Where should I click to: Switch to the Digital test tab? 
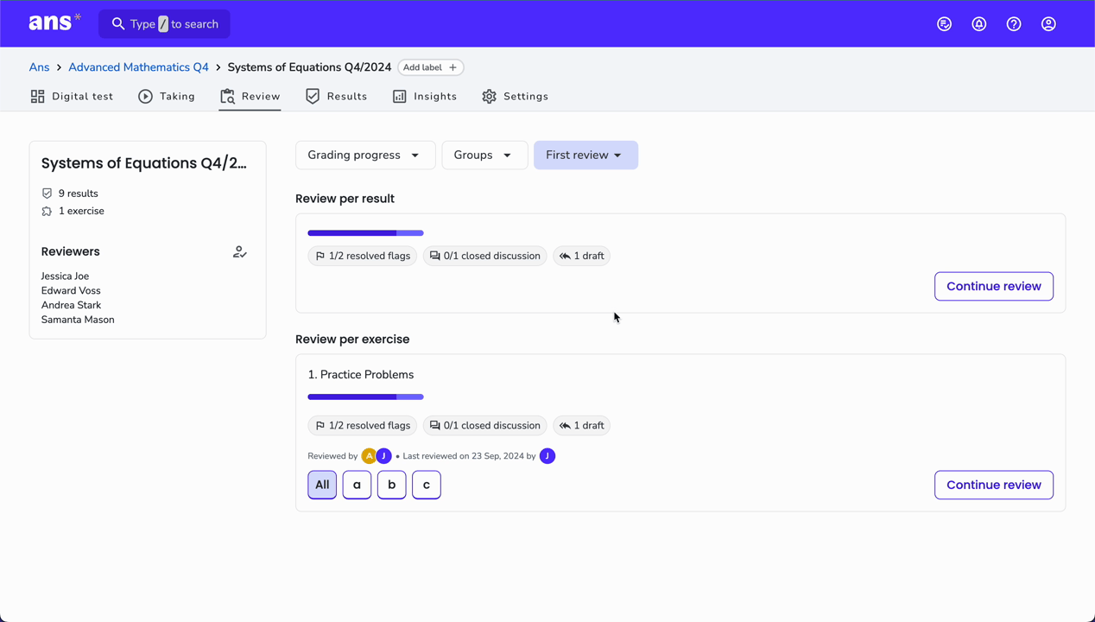point(72,97)
